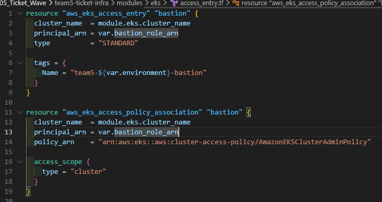Click the access_scope keyword on line 16
Screen dimensions: 382x202
[x=58, y=162]
